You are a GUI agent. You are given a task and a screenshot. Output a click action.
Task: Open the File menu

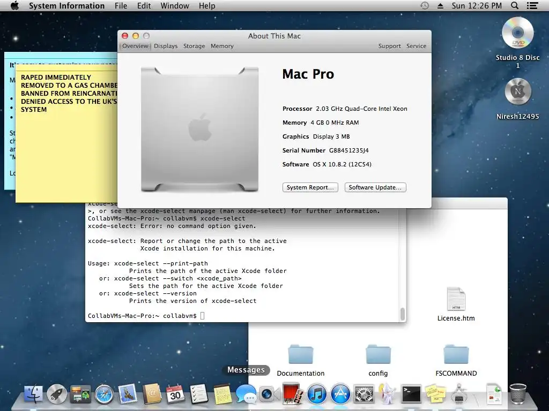point(121,6)
